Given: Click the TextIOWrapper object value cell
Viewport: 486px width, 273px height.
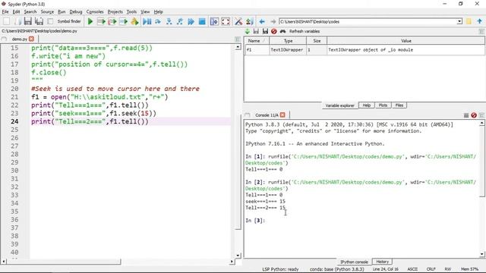Looking at the screenshot, I should (x=406, y=50).
